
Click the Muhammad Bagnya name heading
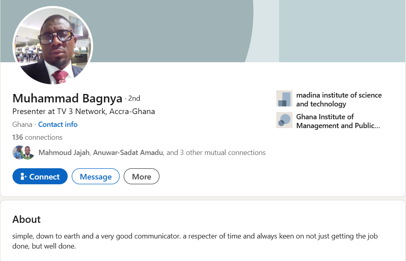67,98
